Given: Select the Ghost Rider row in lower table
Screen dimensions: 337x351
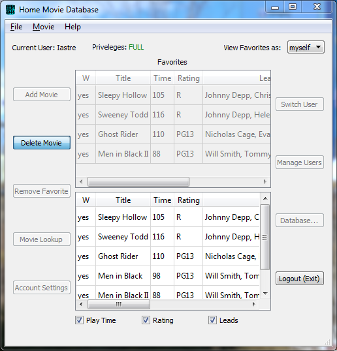Looking at the screenshot, I should tap(168, 256).
